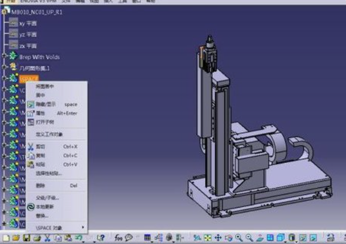
Task: Select the MB010_NC01_UP_R1 root node
Action: point(35,11)
